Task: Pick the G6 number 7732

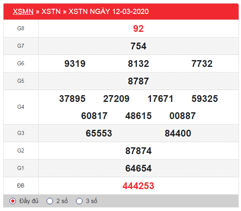Action: (x=202, y=64)
